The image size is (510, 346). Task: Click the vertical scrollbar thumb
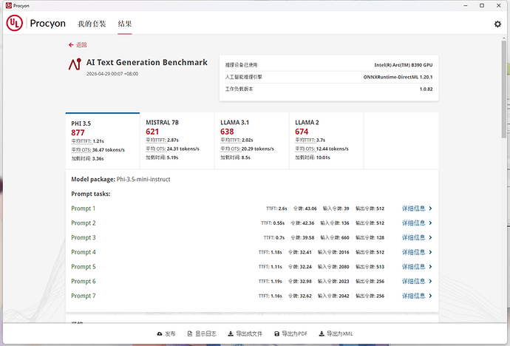click(503, 89)
